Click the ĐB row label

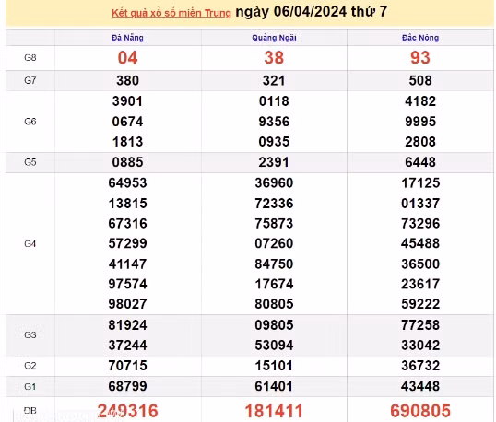(x=30, y=410)
